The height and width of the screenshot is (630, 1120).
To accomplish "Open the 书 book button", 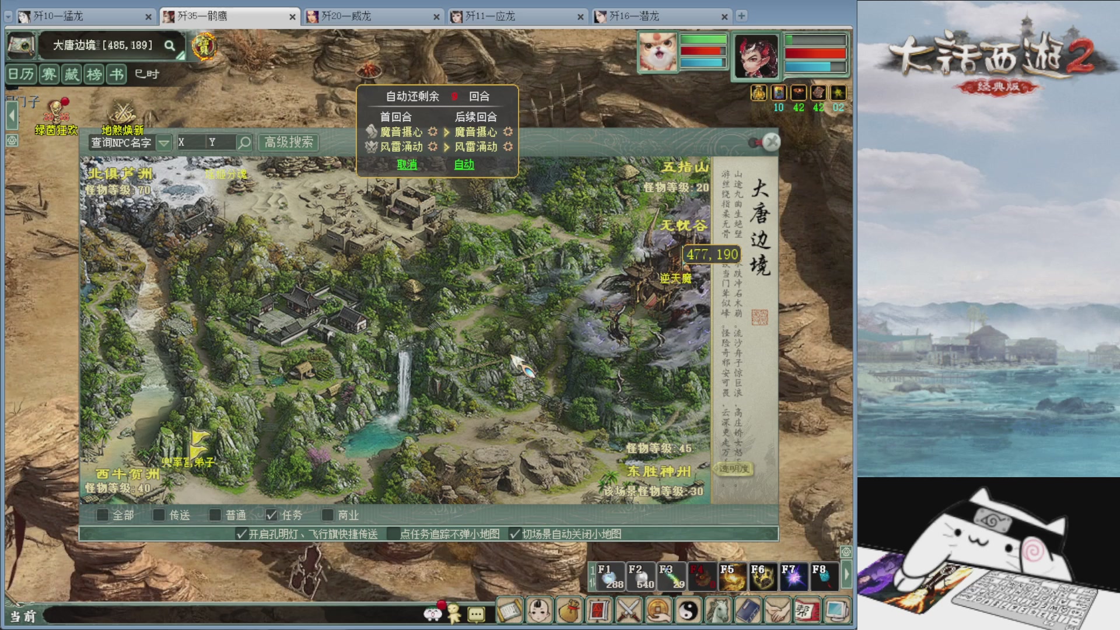I will (x=117, y=74).
